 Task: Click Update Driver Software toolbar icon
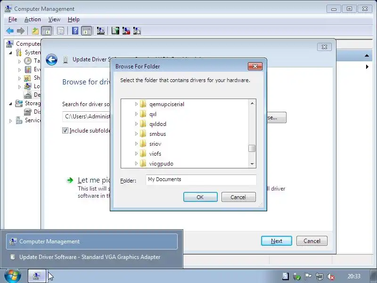click(x=115, y=31)
